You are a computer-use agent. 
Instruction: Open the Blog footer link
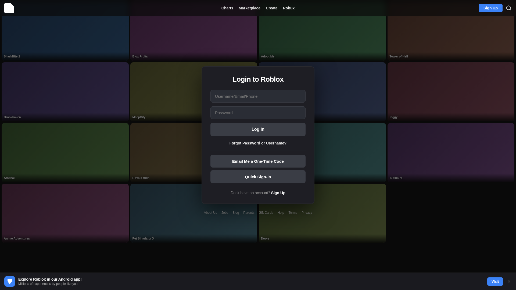pyautogui.click(x=236, y=213)
